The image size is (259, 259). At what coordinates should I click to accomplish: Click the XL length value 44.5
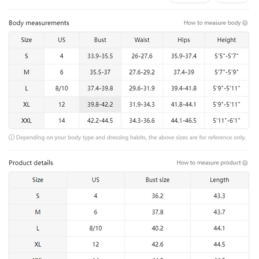(219, 245)
